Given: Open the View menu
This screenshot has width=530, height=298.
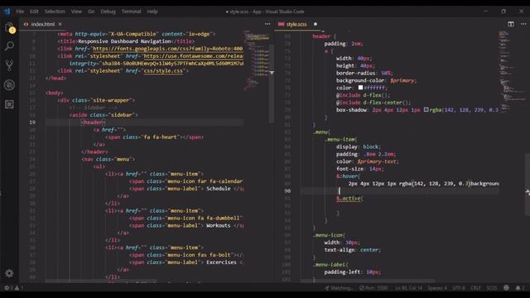Looking at the screenshot, I should (x=76, y=11).
